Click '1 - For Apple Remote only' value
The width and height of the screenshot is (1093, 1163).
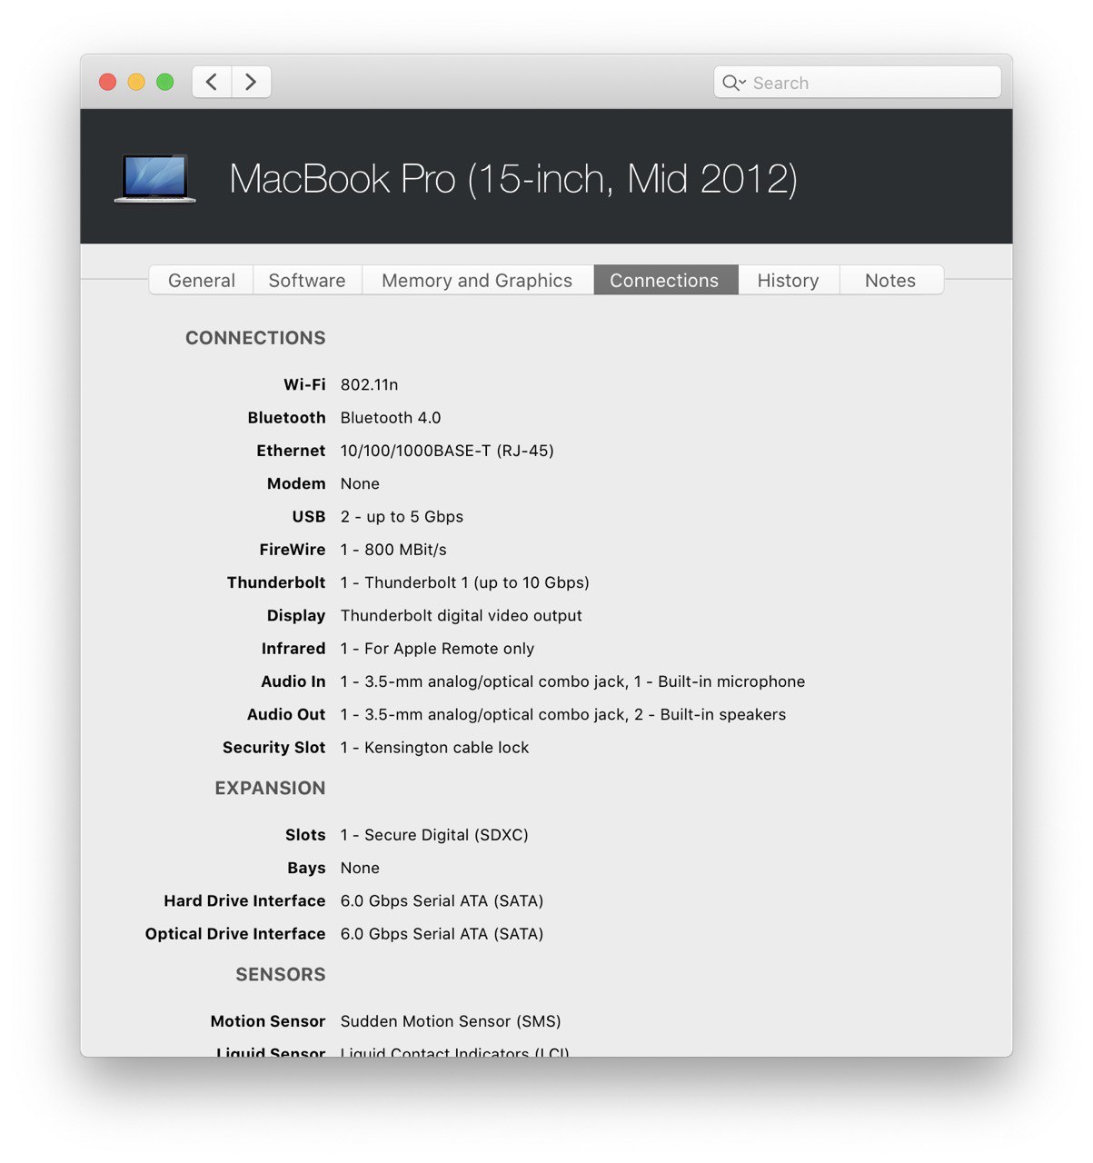[x=437, y=649]
